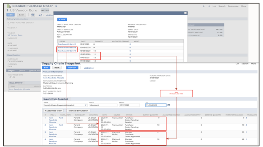The width and height of the screenshot is (263, 147).
Task: Click the Blanket Purchase Order record icon
Action: (9, 6)
